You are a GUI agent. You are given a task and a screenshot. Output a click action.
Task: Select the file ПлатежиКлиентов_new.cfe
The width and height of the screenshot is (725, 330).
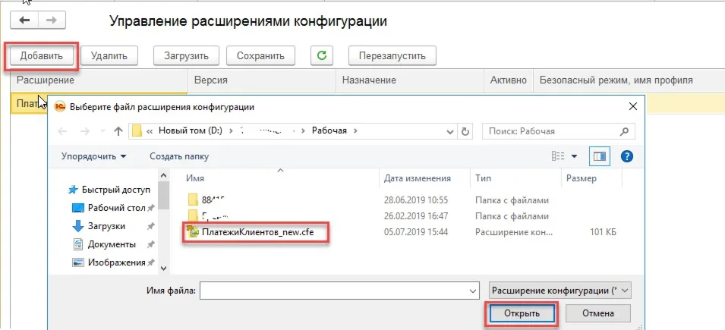click(257, 232)
